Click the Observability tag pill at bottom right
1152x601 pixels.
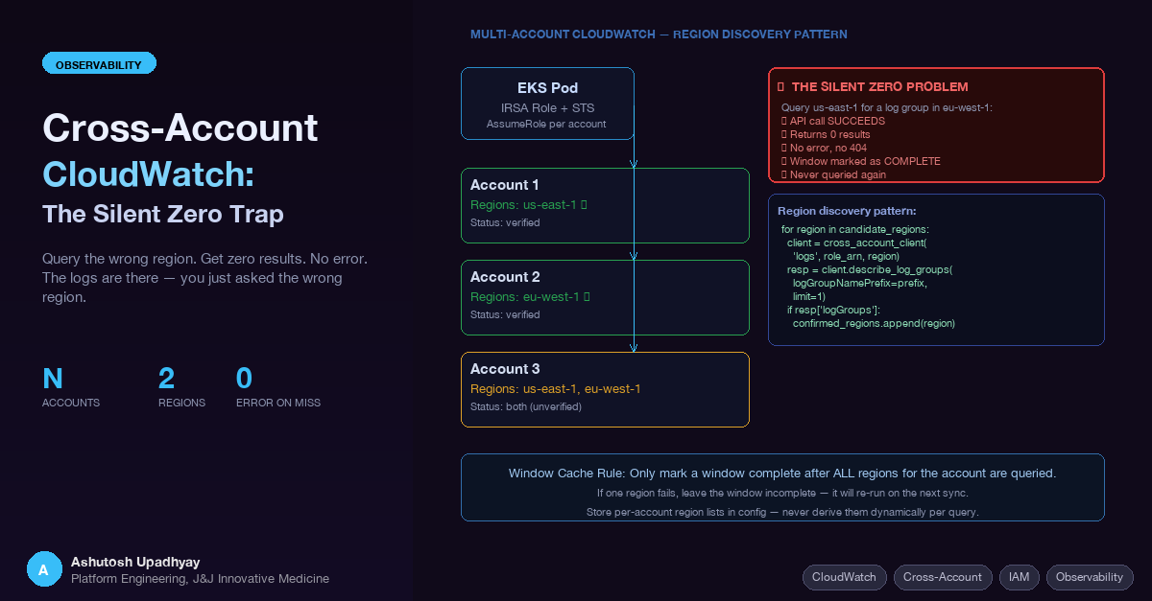pyautogui.click(x=1090, y=577)
